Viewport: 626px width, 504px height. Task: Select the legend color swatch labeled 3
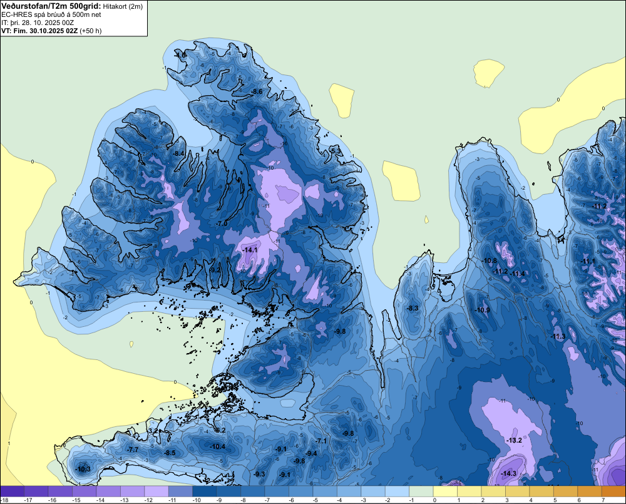coord(518,491)
